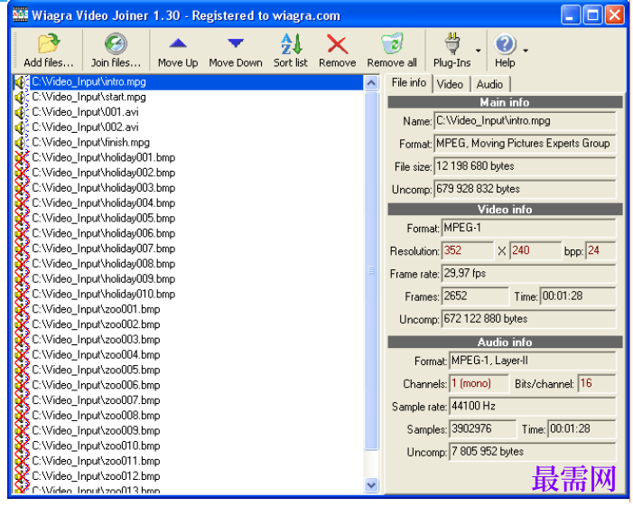The width and height of the screenshot is (633, 507).
Task: Click the crossed icon beside zoo001.bmp
Action: pyautogui.click(x=21, y=309)
